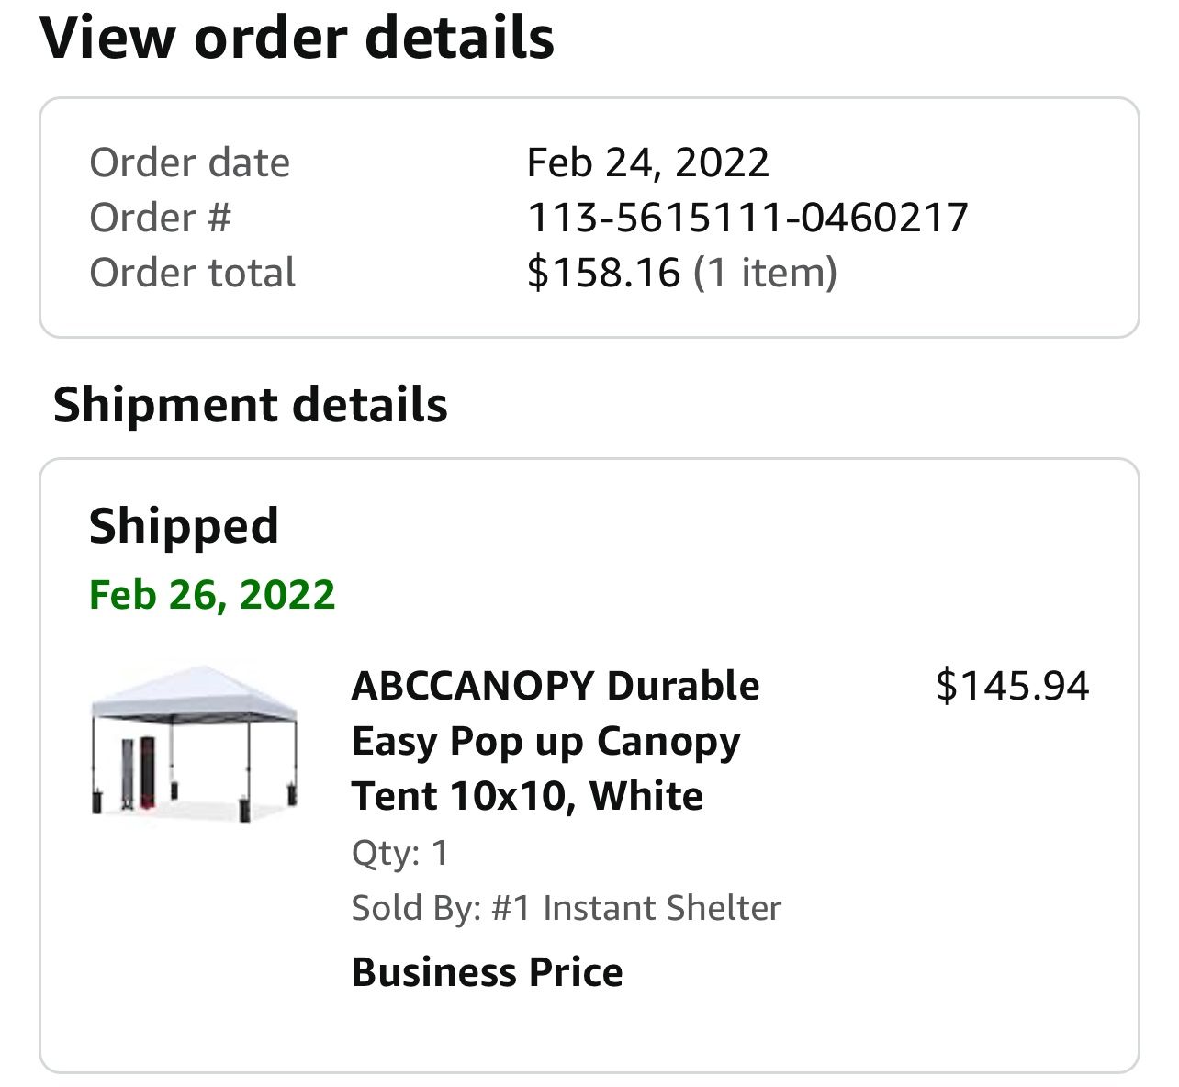Click the Order total label
This screenshot has width=1179, height=1087.
(192, 273)
